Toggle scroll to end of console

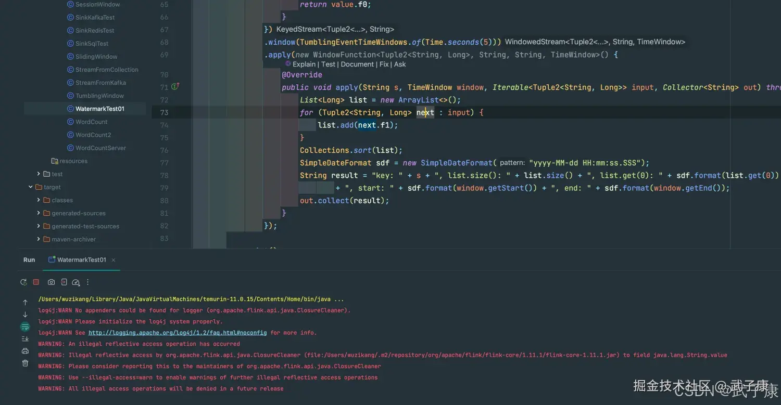[25, 339]
